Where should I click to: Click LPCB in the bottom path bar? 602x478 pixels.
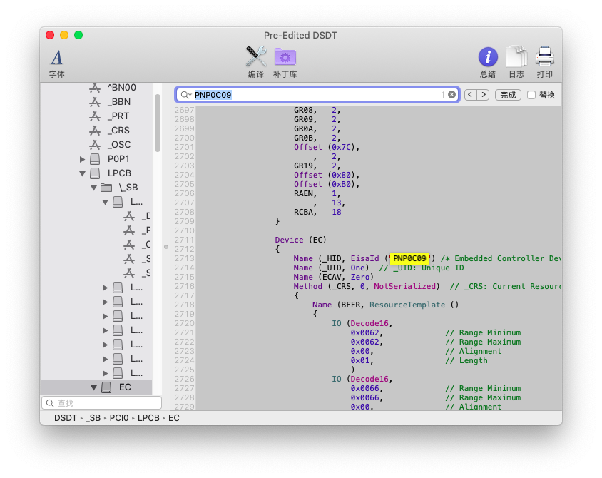pos(148,418)
